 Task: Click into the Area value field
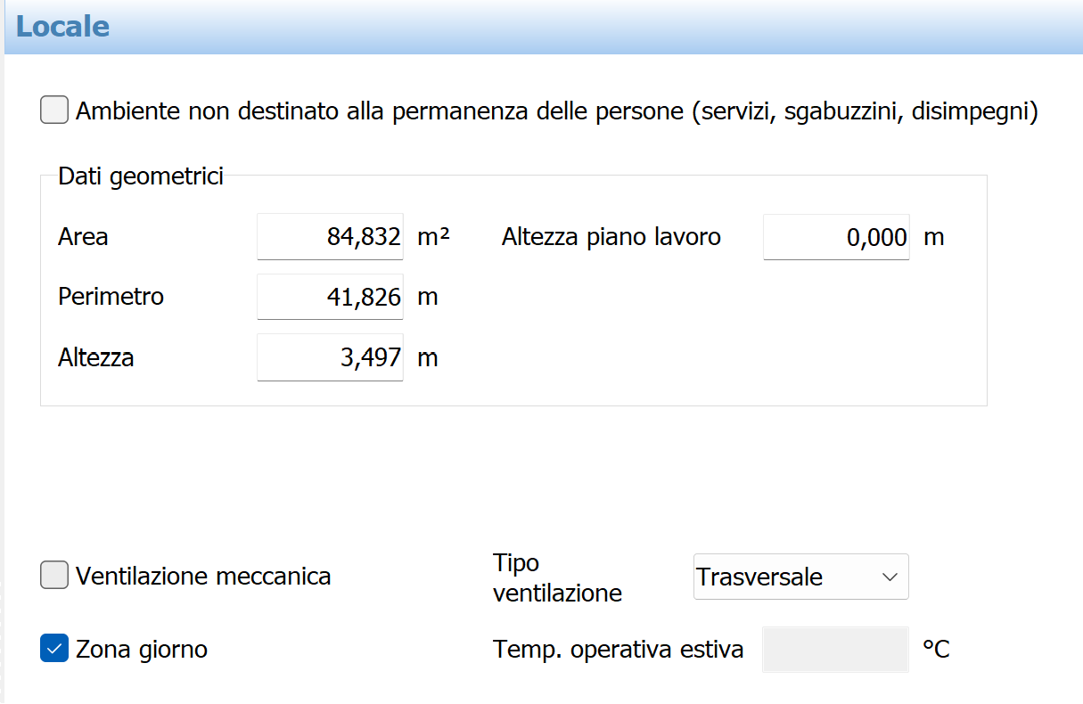coord(330,237)
